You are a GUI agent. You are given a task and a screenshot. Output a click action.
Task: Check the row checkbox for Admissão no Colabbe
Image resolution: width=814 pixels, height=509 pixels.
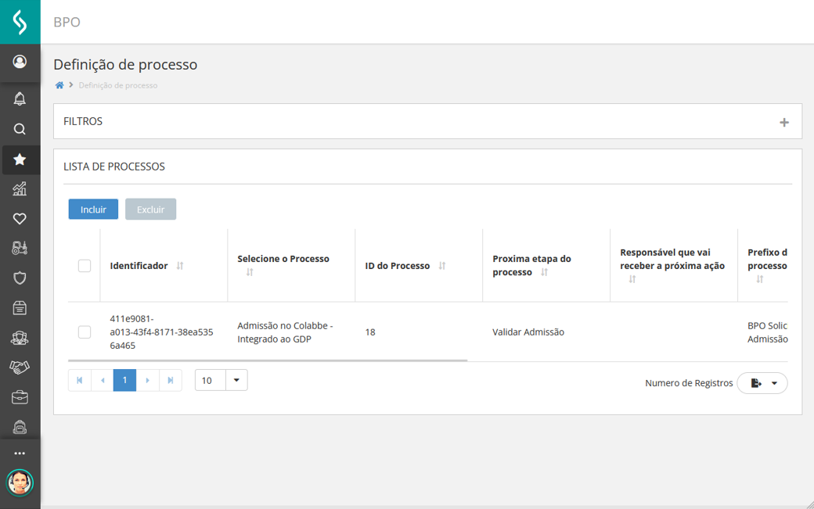point(85,332)
